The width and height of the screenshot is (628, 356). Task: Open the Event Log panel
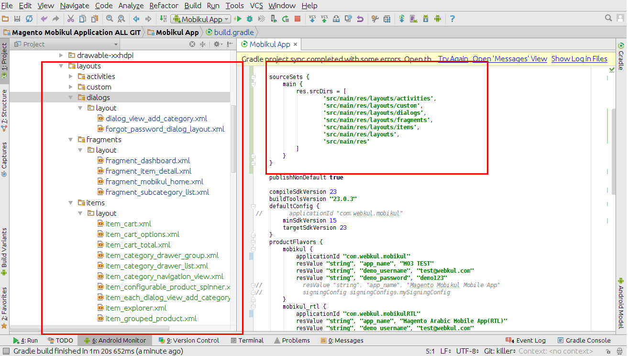click(x=526, y=341)
